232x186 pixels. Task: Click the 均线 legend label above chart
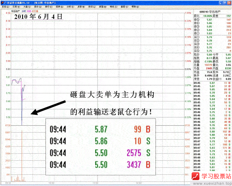(x=29, y=11)
